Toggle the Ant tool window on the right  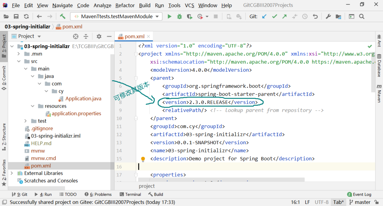click(x=379, y=40)
